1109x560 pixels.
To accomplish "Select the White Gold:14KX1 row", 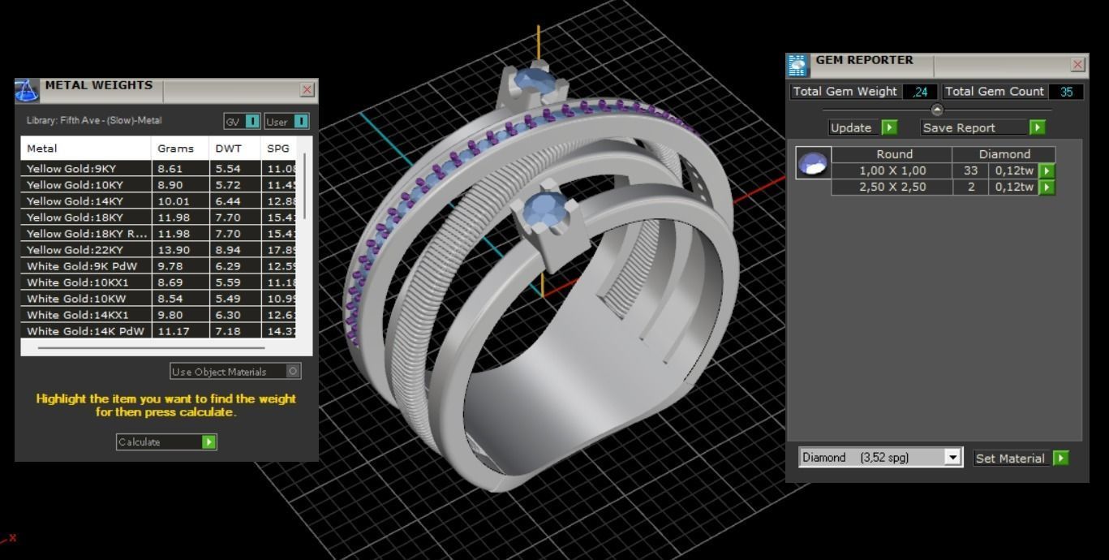I will tap(159, 315).
